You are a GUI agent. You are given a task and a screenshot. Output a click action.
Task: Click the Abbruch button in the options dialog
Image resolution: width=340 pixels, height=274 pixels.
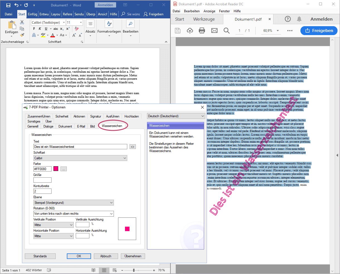click(x=106, y=256)
